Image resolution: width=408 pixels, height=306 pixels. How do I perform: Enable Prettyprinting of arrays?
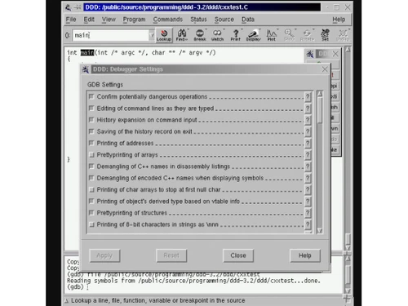tap(91, 155)
